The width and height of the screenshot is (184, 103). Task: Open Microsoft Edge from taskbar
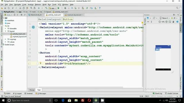point(63,100)
